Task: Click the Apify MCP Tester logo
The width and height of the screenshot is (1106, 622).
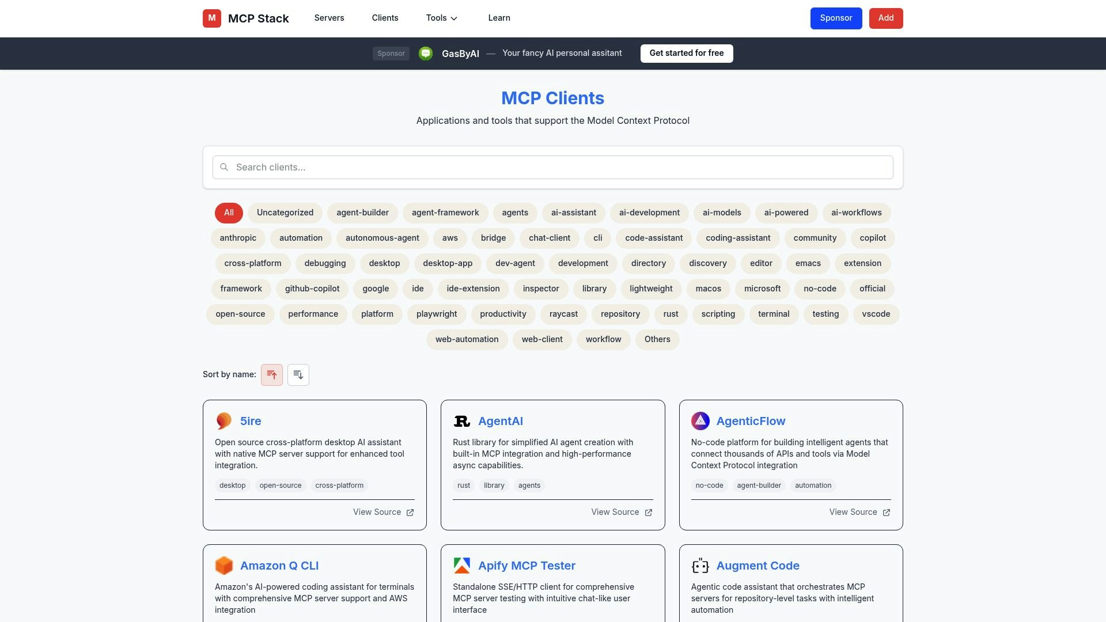Action: point(462,566)
